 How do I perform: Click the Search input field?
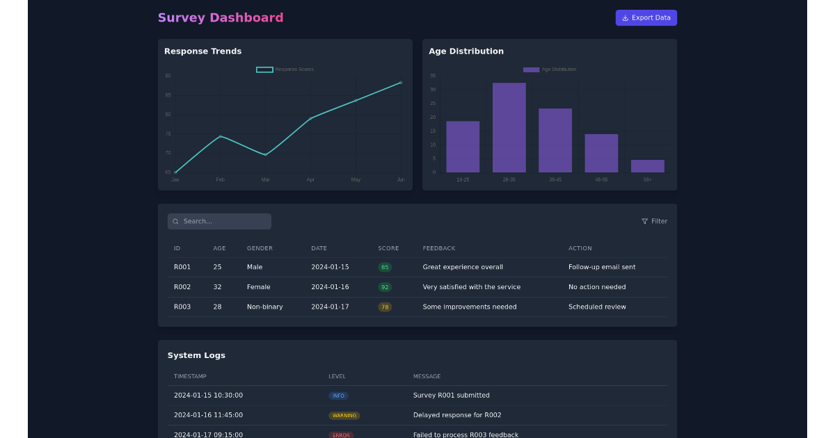tap(219, 221)
